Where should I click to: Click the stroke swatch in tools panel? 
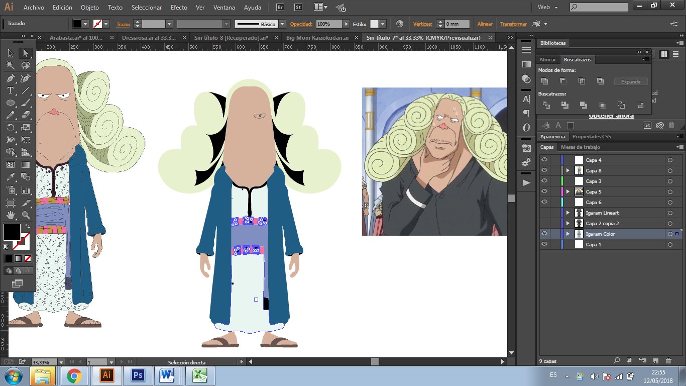(22, 242)
